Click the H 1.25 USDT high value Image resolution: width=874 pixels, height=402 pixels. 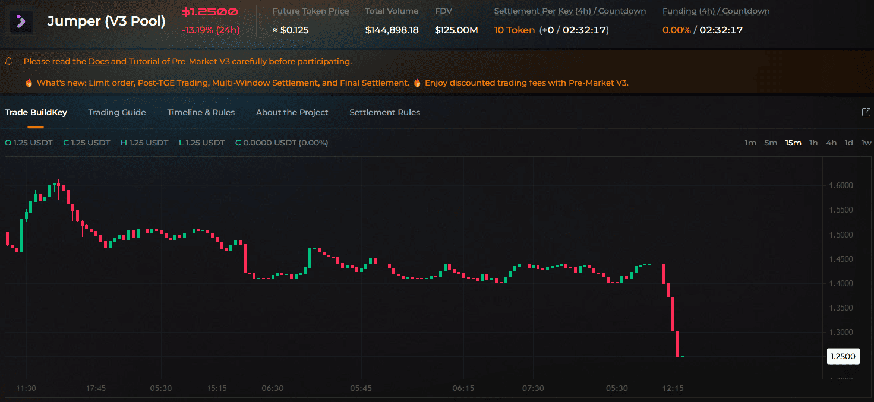(144, 143)
